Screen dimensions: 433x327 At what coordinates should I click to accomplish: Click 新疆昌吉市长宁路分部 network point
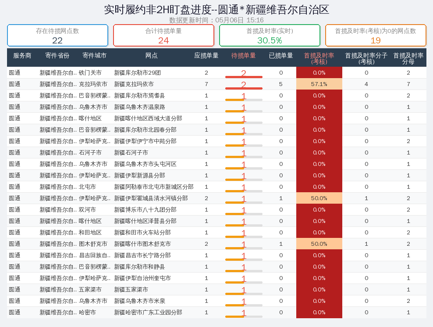pos(142,255)
